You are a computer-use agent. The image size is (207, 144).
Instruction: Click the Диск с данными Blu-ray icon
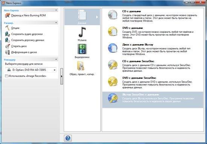113,48
